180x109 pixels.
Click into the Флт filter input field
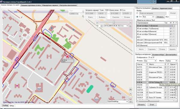173,17
